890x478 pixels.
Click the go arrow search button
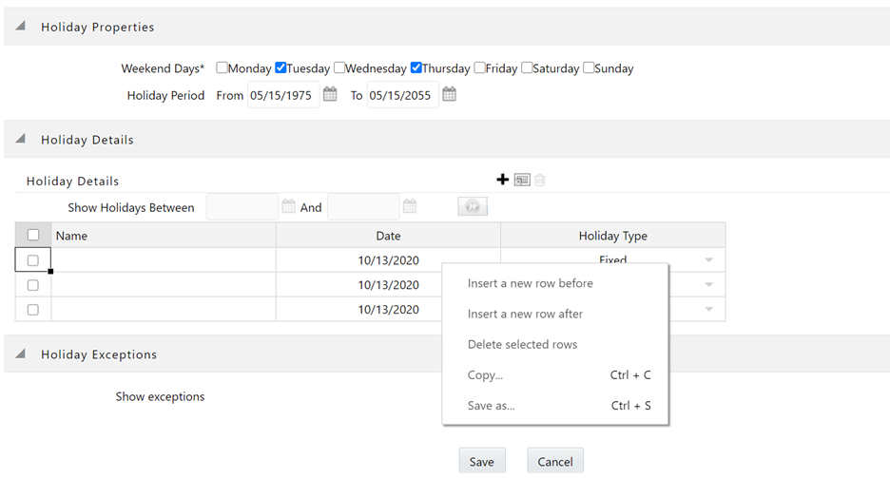coord(473,206)
